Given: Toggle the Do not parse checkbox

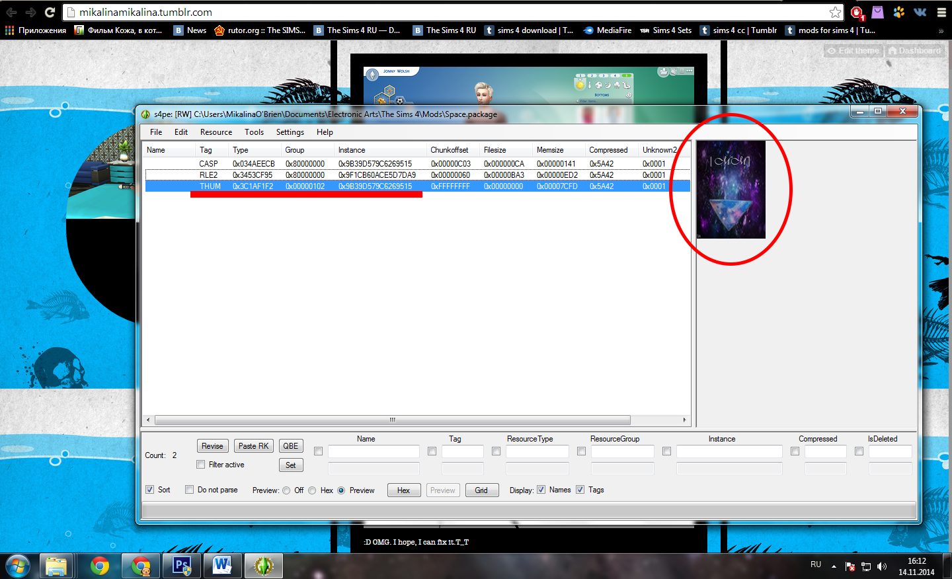Looking at the screenshot, I should 190,490.
